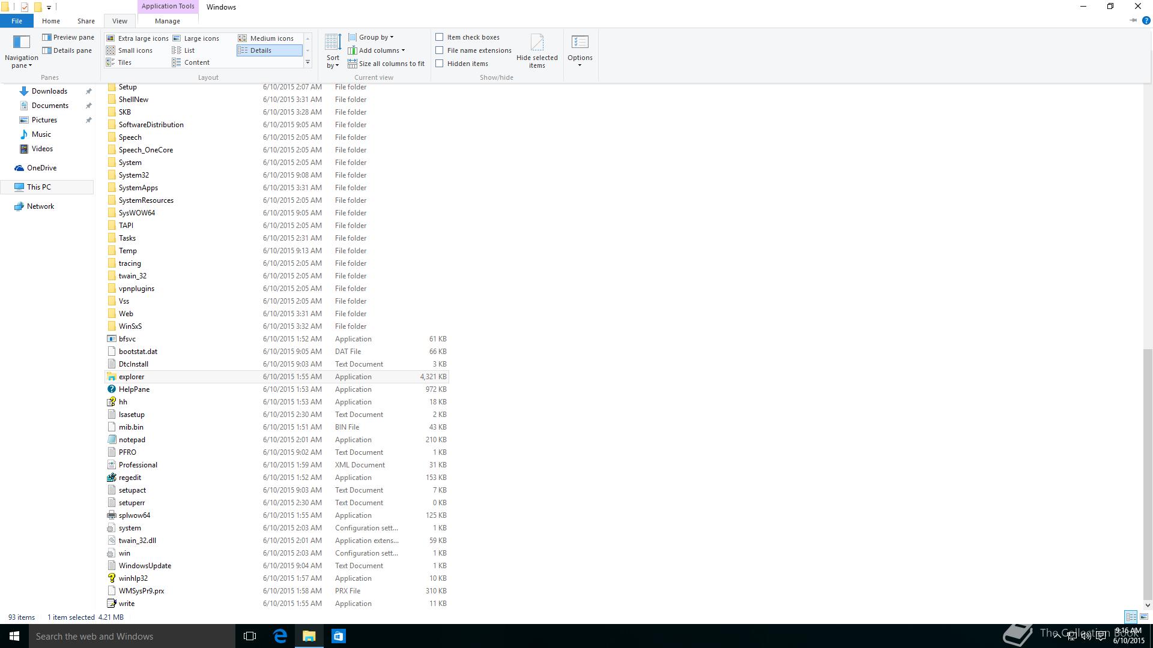
Task: Open Downloads in navigation pane
Action: pyautogui.click(x=49, y=91)
